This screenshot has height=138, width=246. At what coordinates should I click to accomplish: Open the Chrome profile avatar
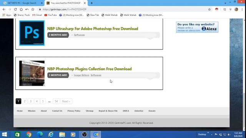click(236, 9)
